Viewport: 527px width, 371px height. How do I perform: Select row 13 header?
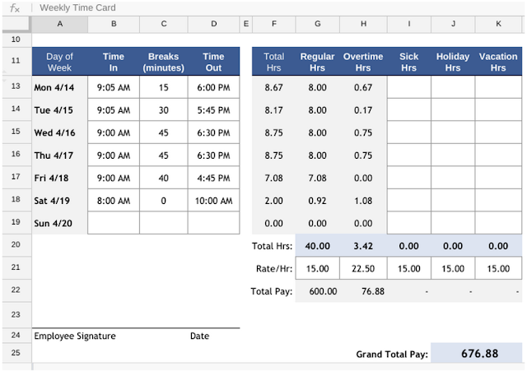(16, 86)
